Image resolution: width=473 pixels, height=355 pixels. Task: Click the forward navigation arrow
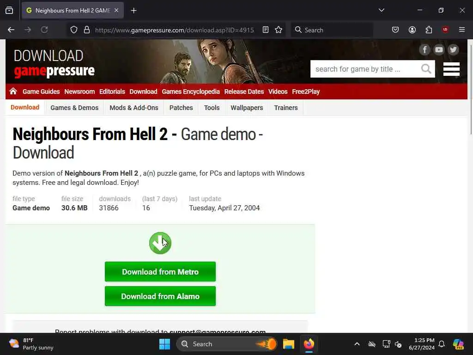28,30
